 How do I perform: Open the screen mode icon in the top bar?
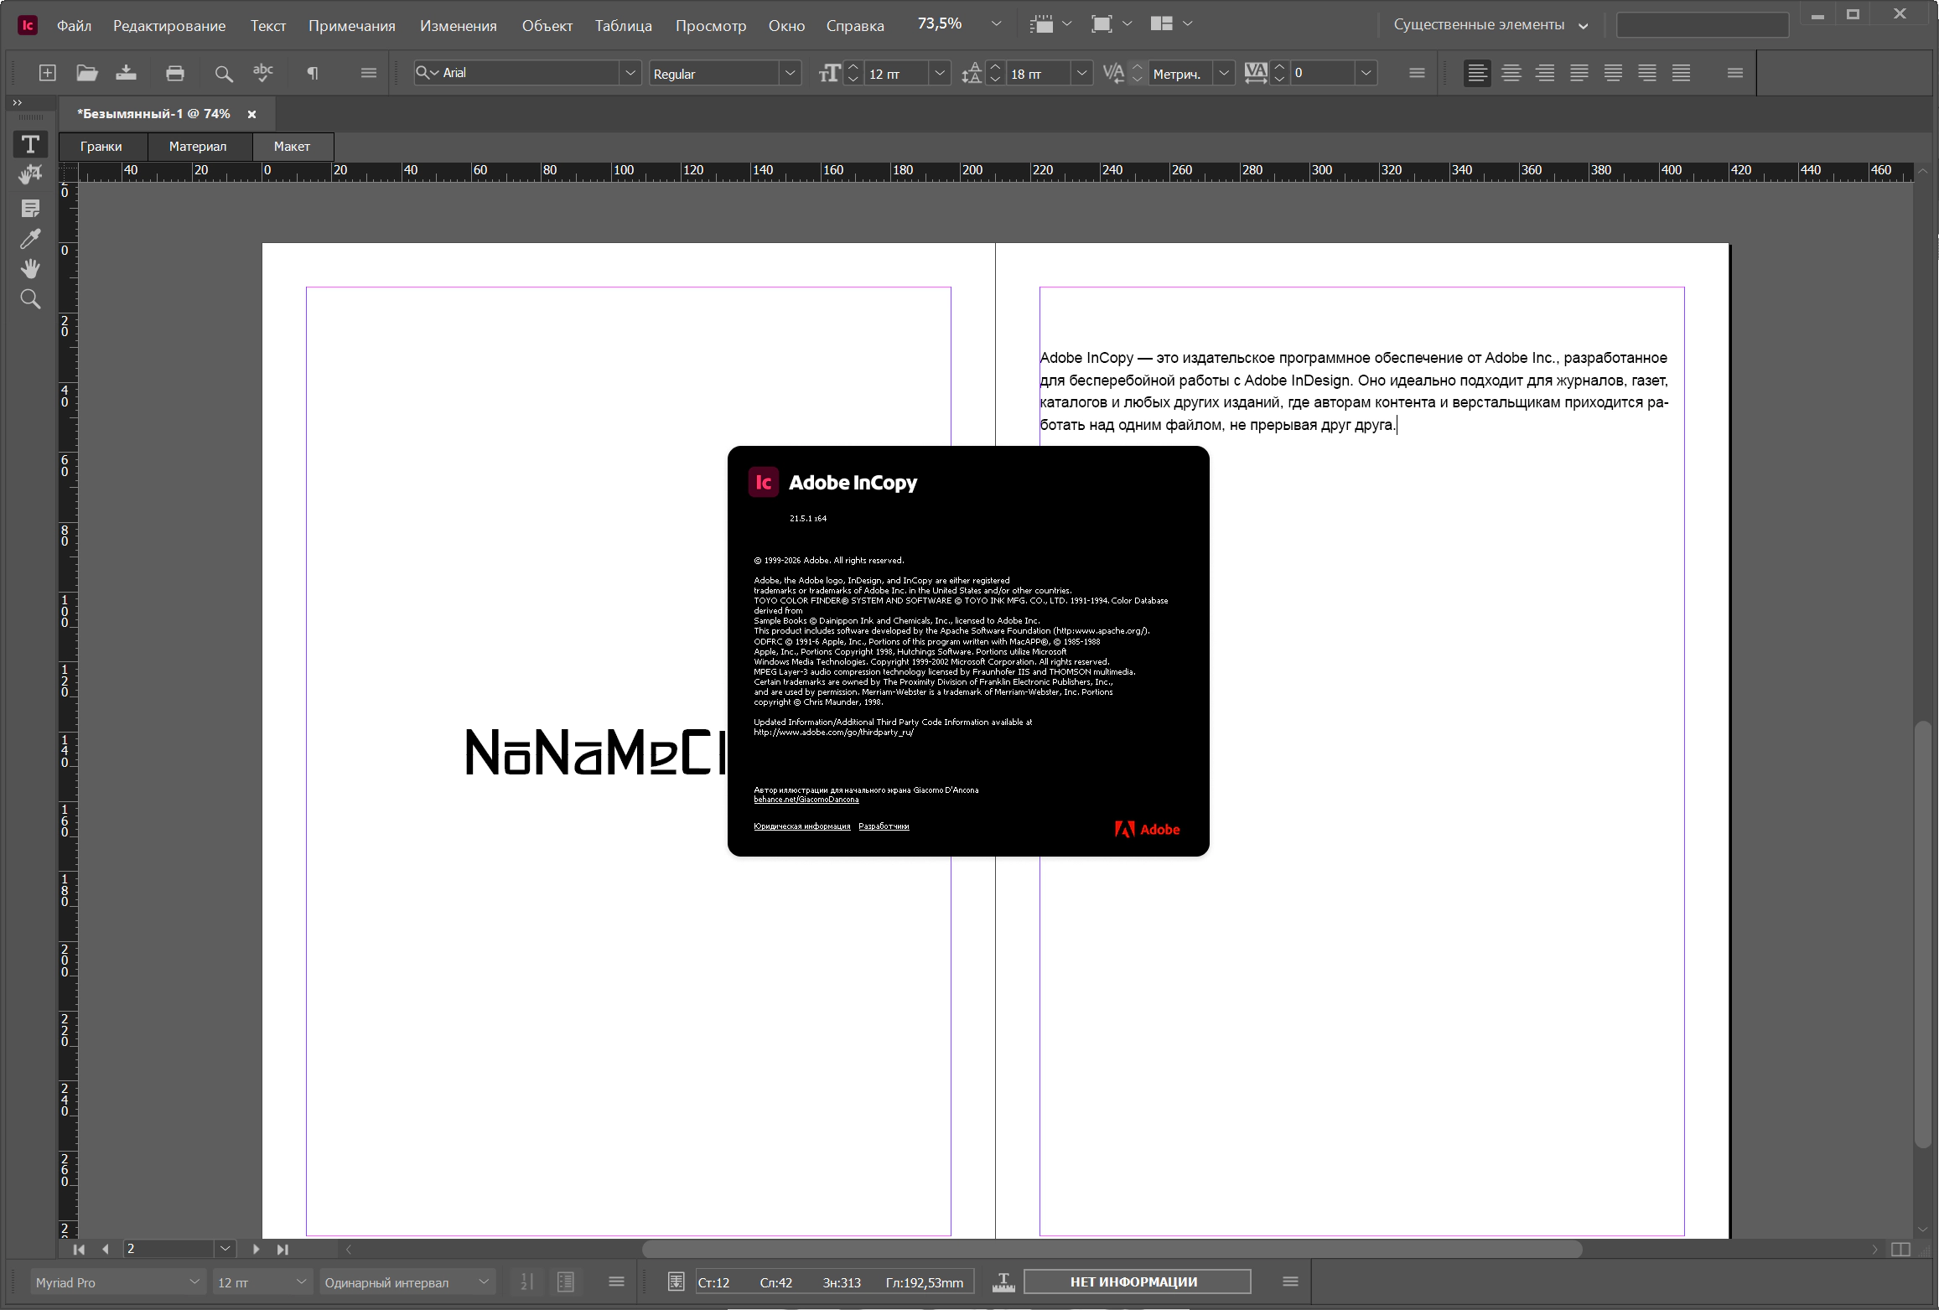(1102, 24)
